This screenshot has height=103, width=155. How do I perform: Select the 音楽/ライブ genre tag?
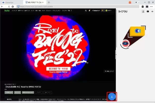pos(48,92)
